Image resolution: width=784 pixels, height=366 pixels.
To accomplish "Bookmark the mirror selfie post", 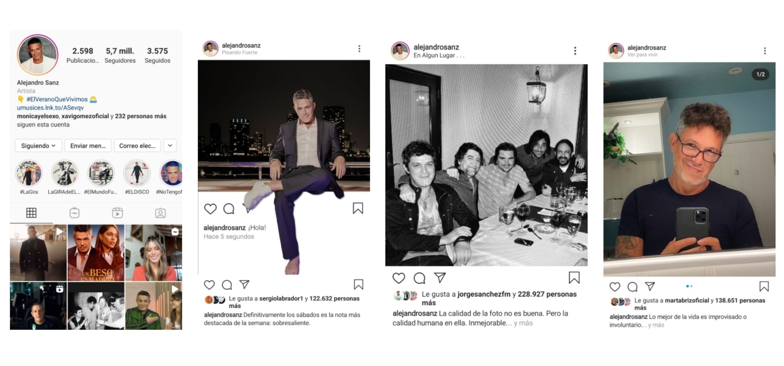I will 764,286.
